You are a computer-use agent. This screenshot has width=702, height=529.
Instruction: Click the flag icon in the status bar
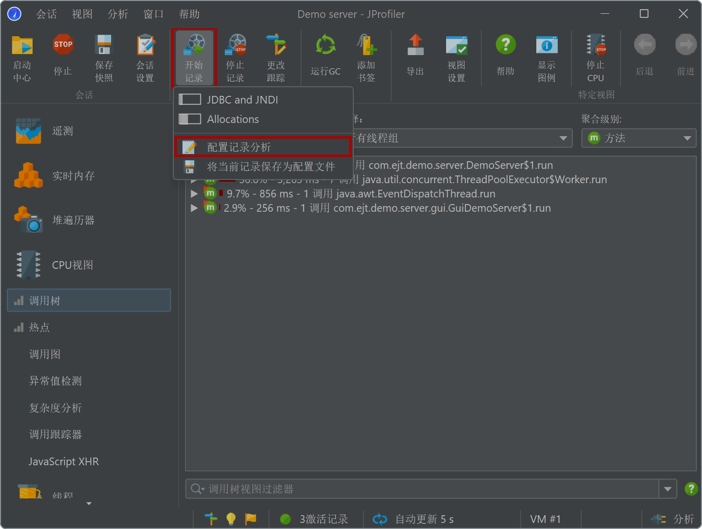251,519
